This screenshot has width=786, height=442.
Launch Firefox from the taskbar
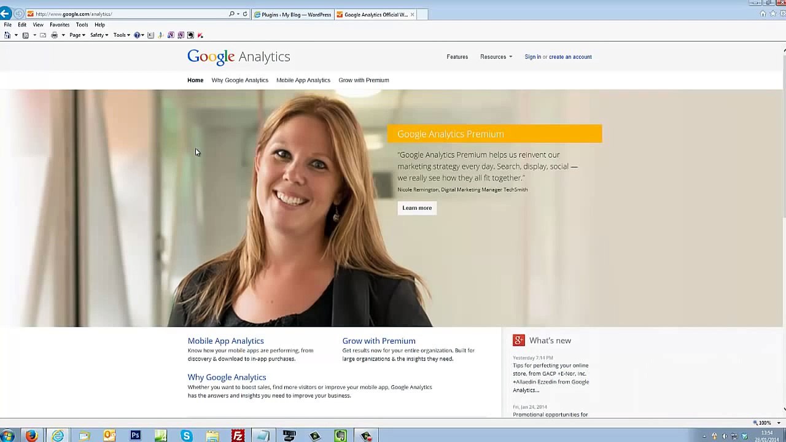coord(31,436)
